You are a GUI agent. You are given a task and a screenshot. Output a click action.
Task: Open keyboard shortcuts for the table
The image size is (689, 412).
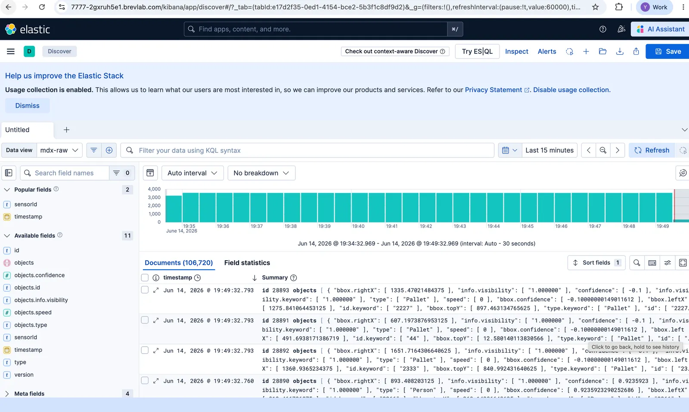click(652, 263)
